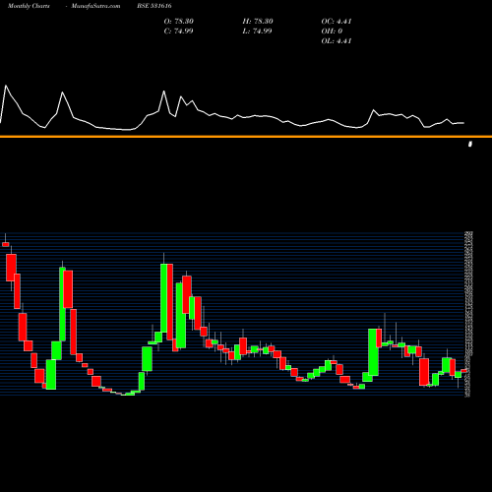Select the low value 'L: 74.99'
492x492 pixels.
click(x=257, y=31)
